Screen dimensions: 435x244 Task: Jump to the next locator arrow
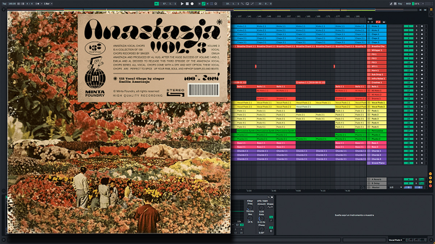click(373, 22)
